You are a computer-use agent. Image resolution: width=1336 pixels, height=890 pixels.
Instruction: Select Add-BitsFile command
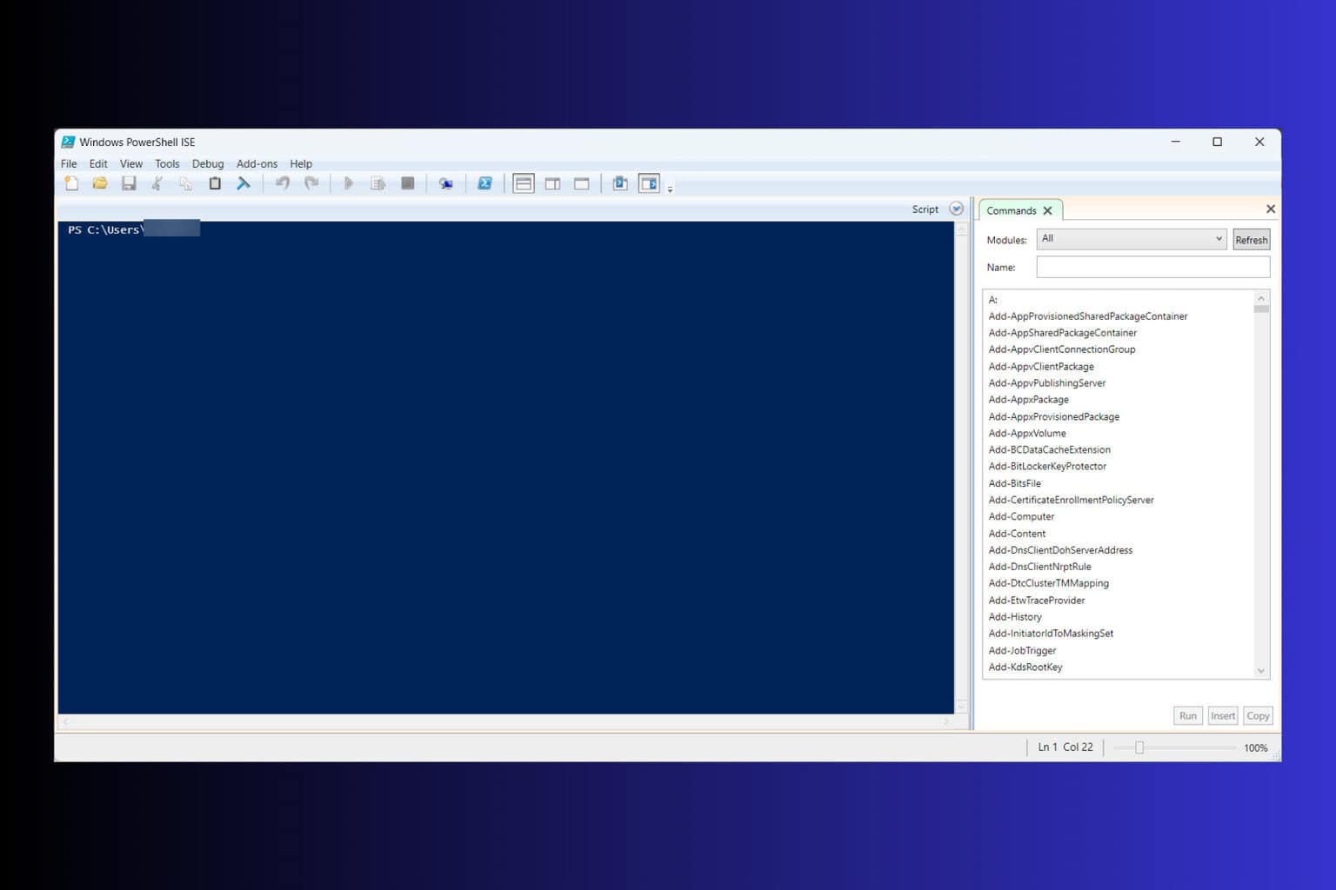(1015, 484)
